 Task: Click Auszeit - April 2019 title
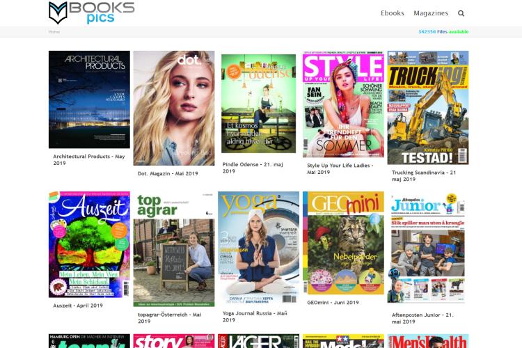[x=78, y=306]
